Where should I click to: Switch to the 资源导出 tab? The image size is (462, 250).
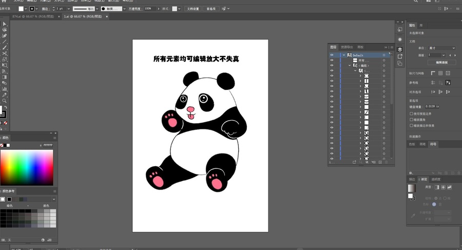[347, 47]
